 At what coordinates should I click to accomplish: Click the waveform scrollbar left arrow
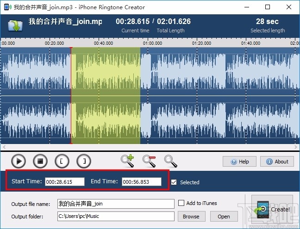4,147
